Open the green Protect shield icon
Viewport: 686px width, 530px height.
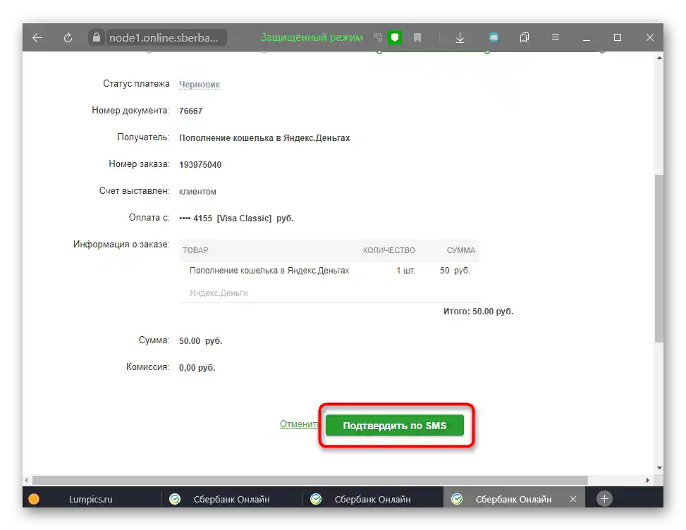[395, 37]
